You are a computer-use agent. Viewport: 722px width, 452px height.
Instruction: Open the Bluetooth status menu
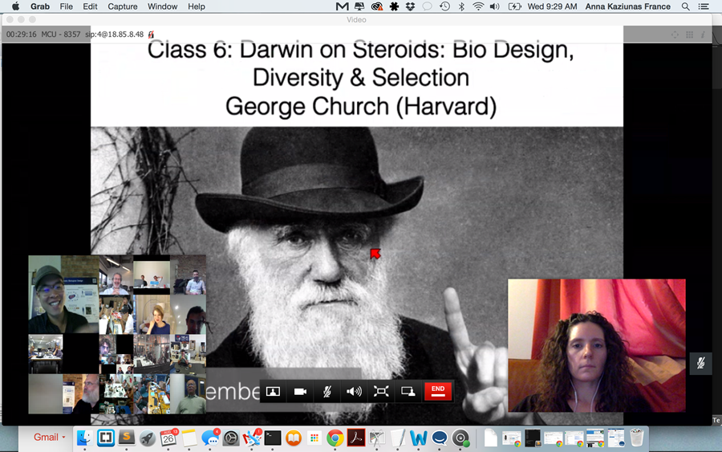click(461, 6)
